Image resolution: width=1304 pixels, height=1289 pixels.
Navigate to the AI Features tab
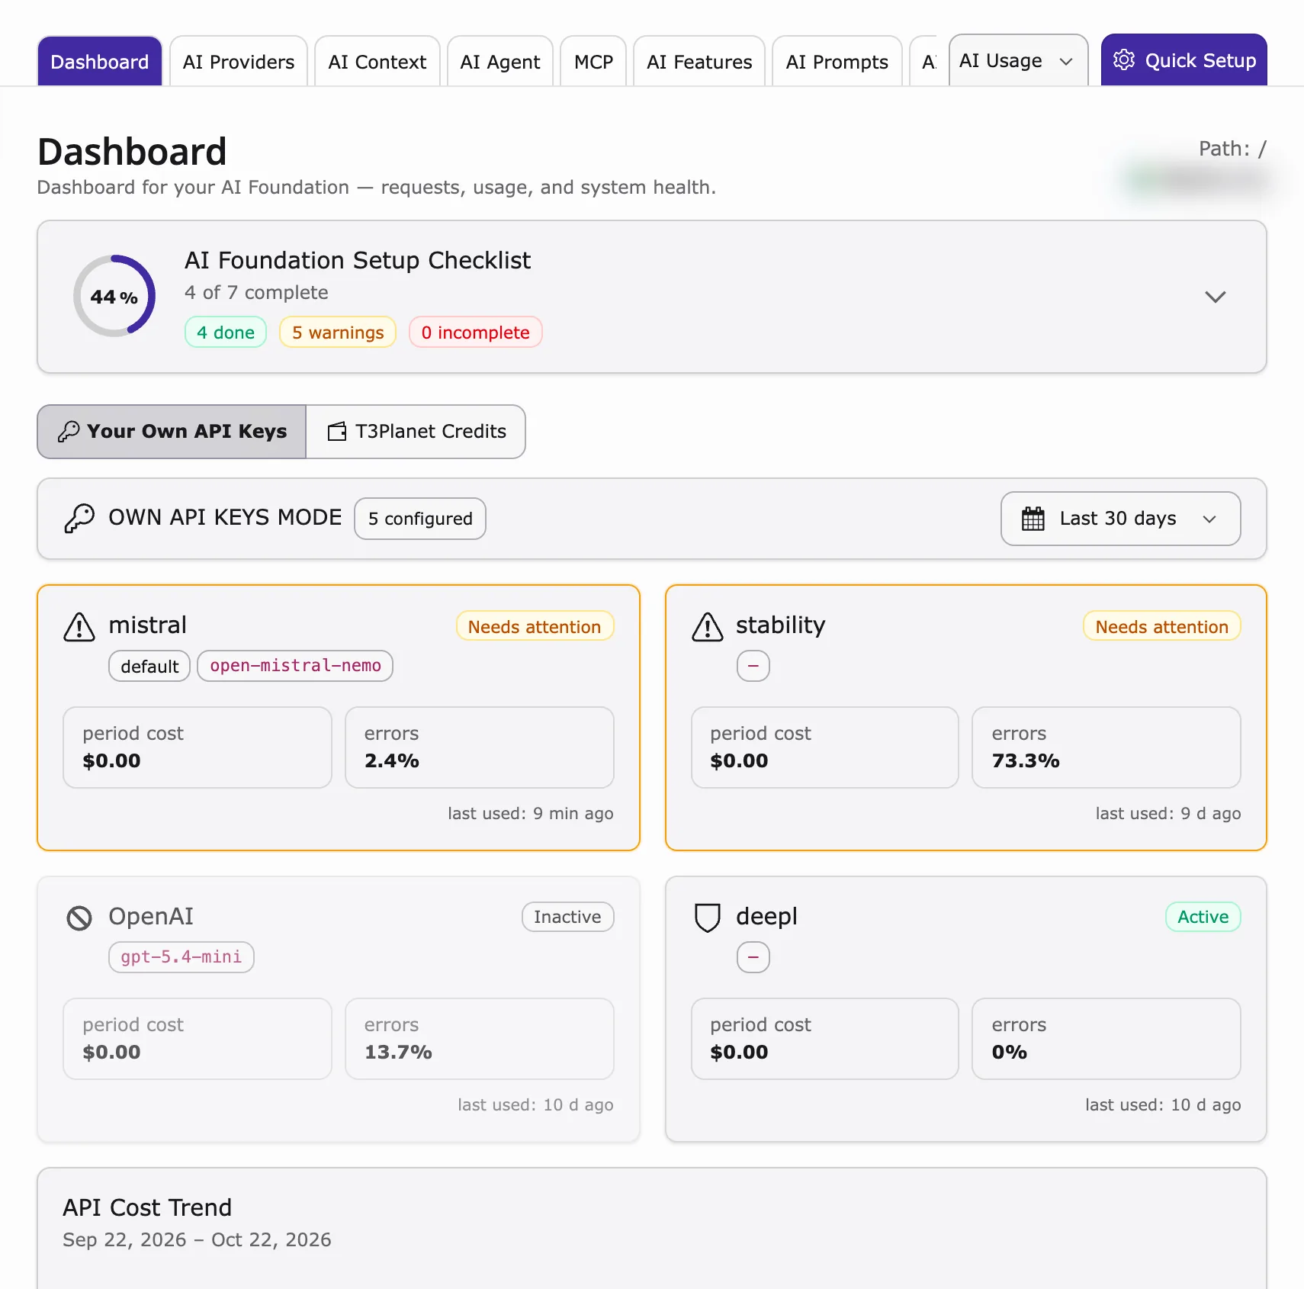699,61
